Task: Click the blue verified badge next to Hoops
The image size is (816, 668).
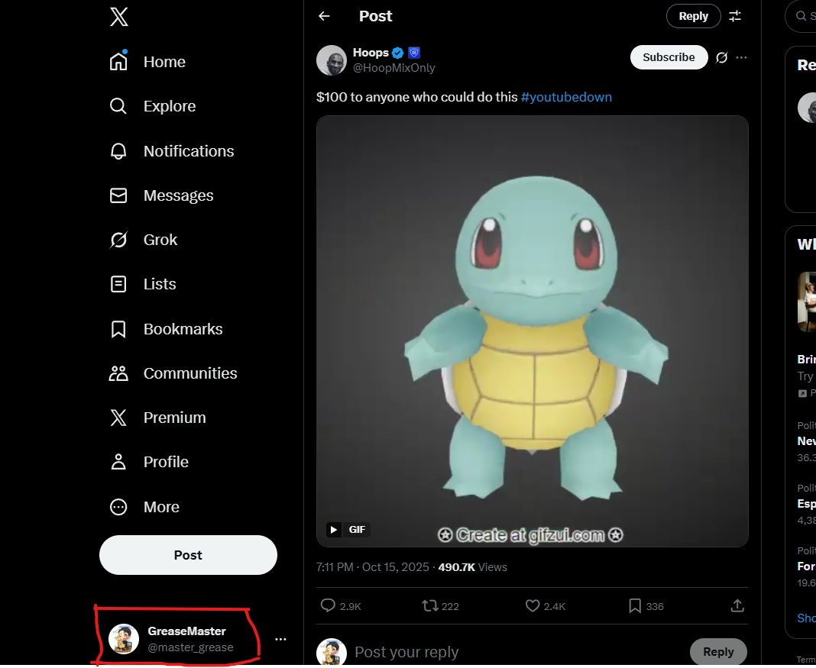Action: pyautogui.click(x=397, y=53)
